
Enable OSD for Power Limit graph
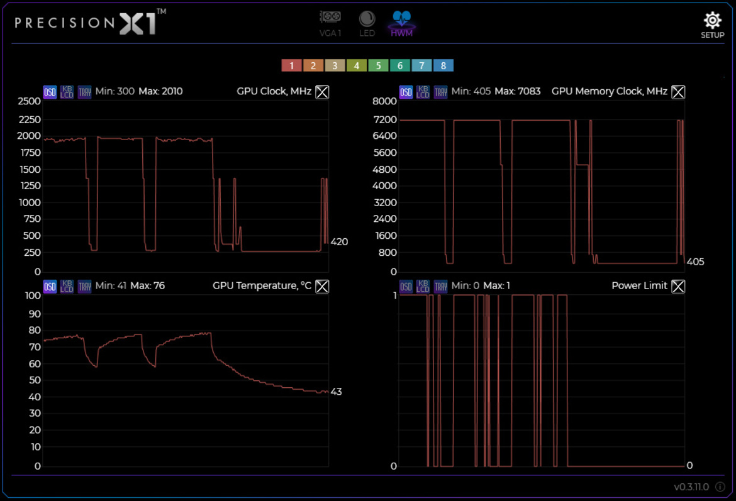click(406, 286)
